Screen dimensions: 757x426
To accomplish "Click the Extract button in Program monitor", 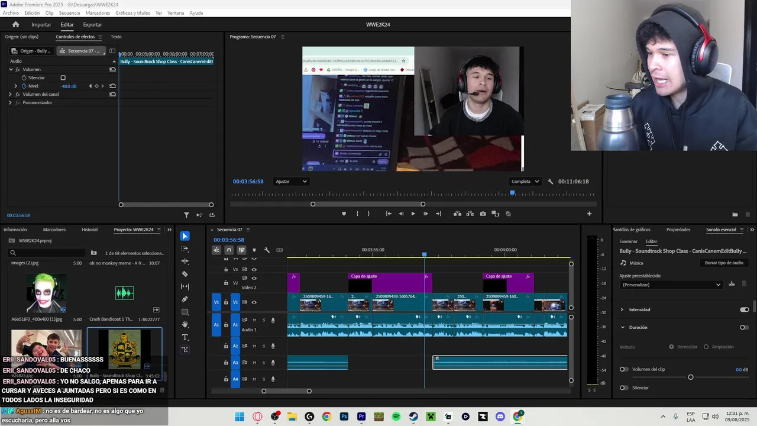I will point(470,214).
